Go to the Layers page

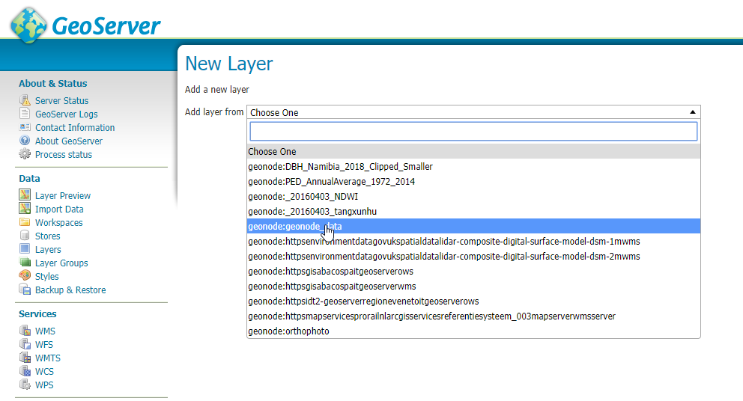point(48,249)
